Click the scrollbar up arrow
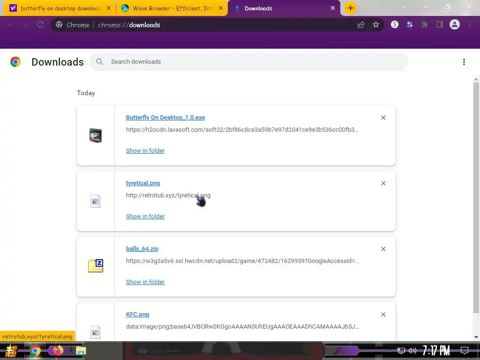The width and height of the screenshot is (480, 360). click(476, 79)
